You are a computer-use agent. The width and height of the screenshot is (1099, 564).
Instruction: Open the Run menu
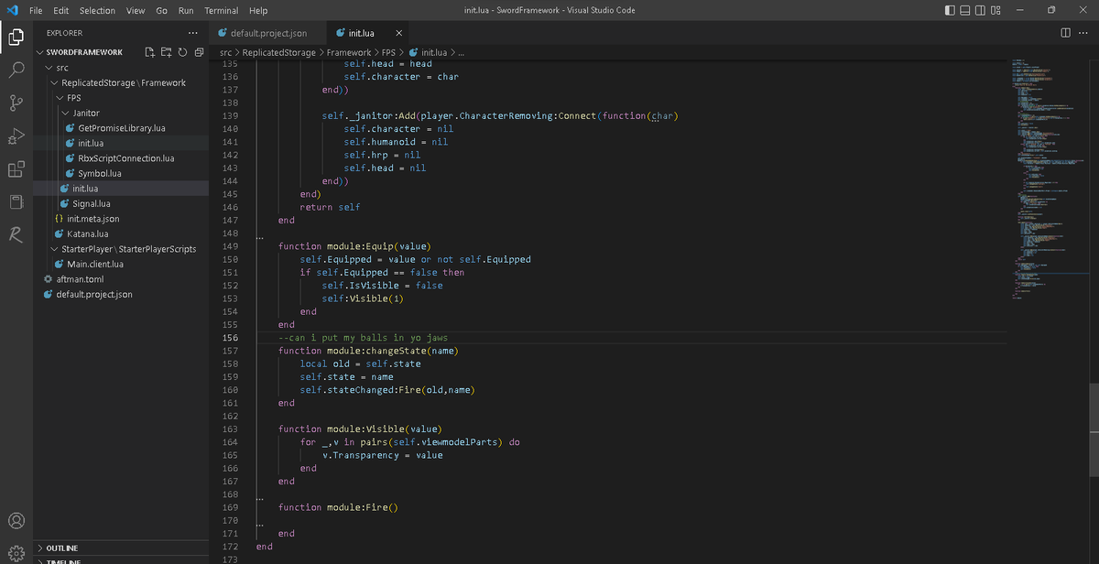click(186, 10)
